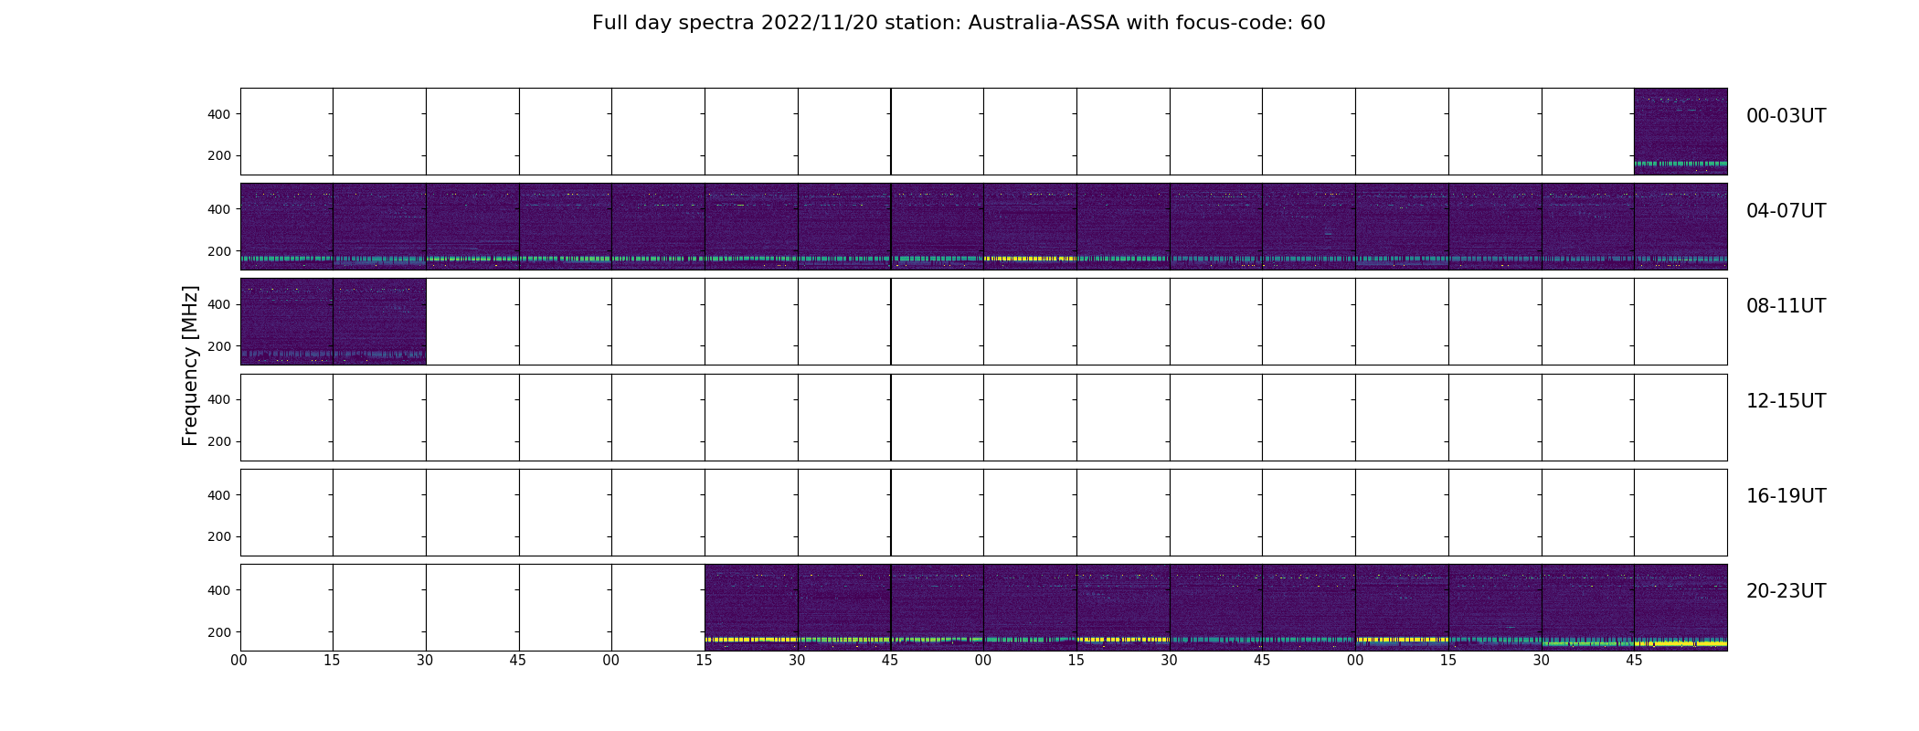Viewport: 1919px width, 731px height.
Task: Select the '16-19UT' row label
Action: [x=1786, y=496]
